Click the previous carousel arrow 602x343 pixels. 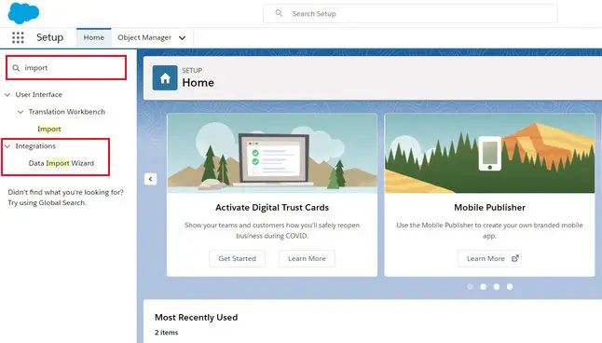[x=151, y=179]
